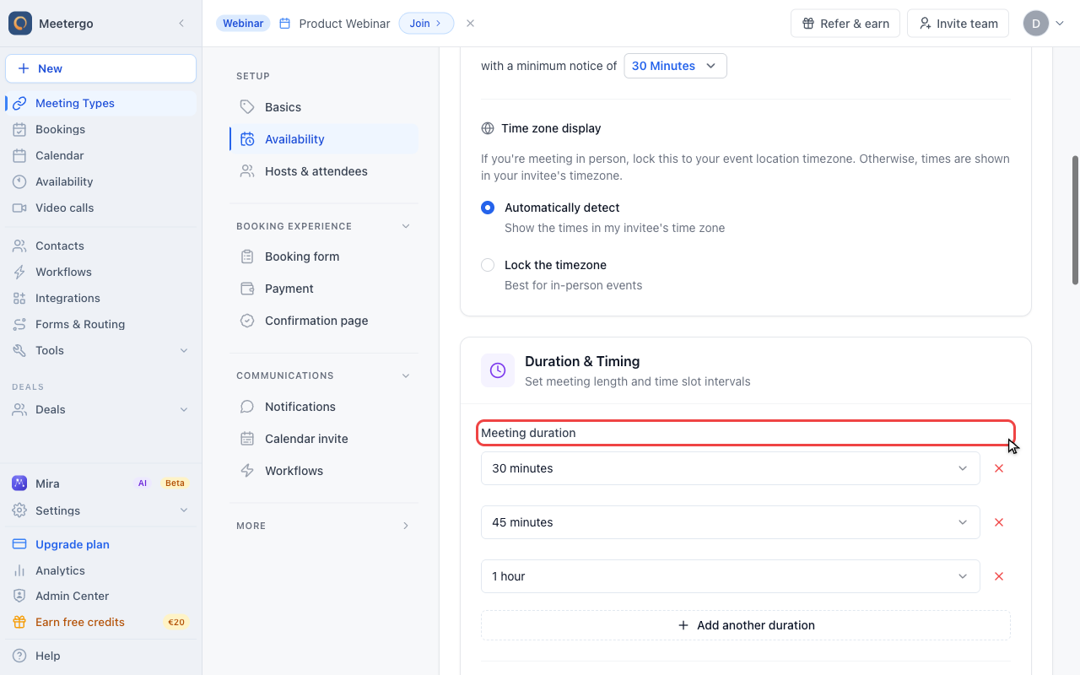Collapse Communications section
The height and width of the screenshot is (675, 1080).
click(406, 375)
